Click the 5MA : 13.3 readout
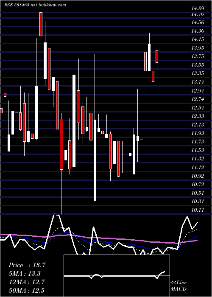The height and width of the screenshot is (297, 212). (25, 274)
